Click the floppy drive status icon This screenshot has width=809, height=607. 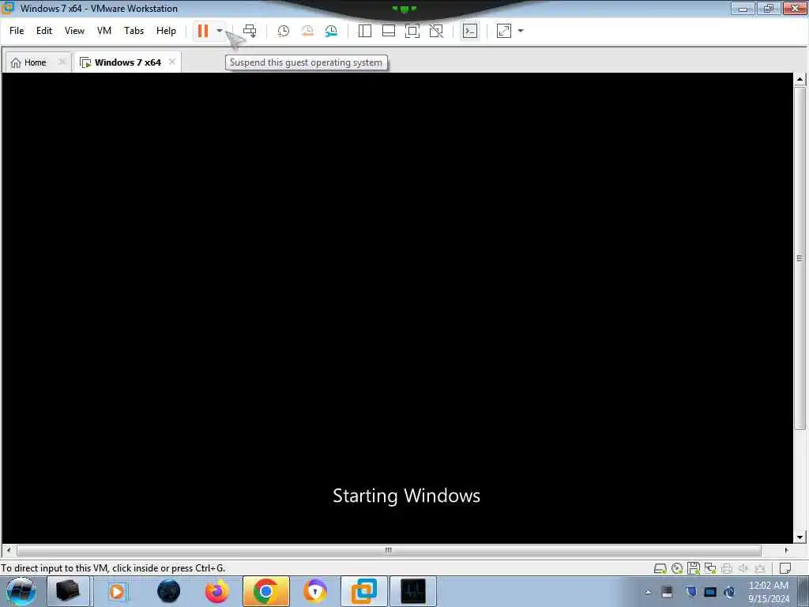click(694, 568)
